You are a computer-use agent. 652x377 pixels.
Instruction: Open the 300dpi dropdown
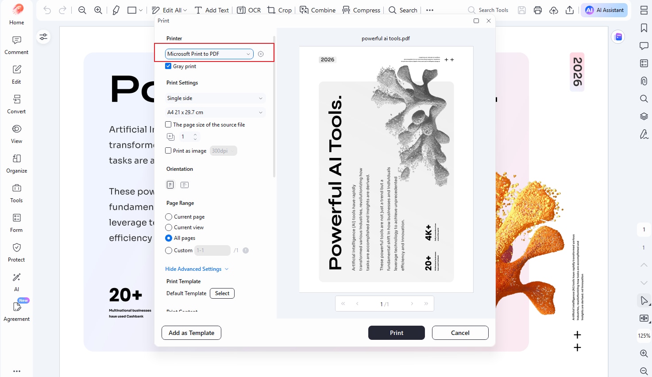tap(224, 151)
